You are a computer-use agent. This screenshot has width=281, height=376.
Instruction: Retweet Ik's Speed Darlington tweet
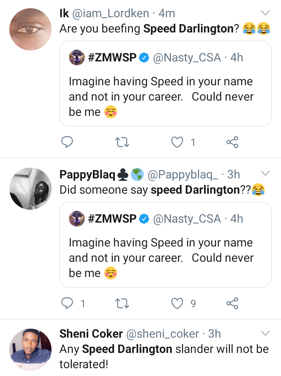click(123, 142)
